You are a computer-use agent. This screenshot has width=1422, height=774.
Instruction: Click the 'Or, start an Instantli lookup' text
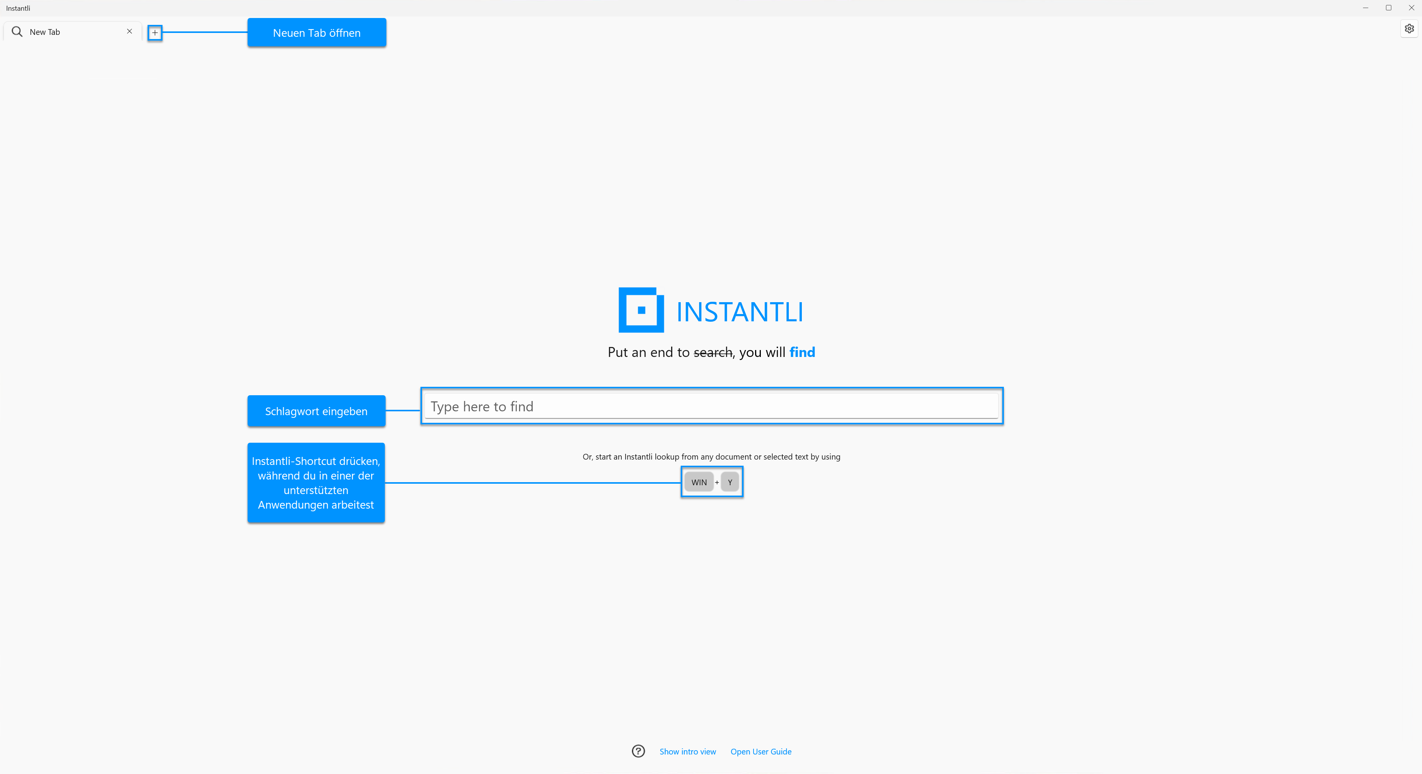coord(711,456)
